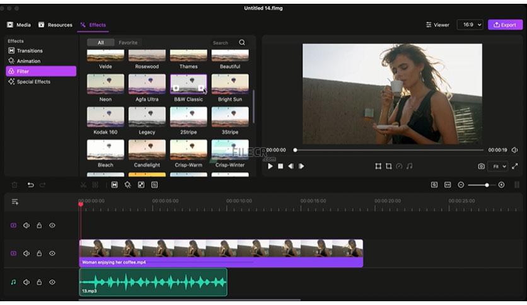
Task: Open the Special Effects category
Action: pyautogui.click(x=30, y=82)
